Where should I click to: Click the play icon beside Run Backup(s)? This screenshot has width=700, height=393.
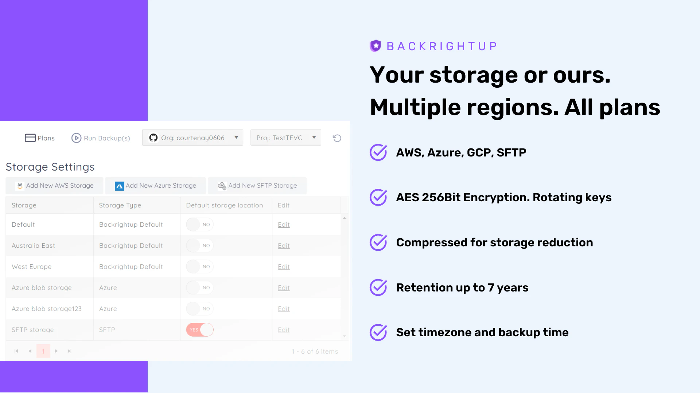click(76, 138)
